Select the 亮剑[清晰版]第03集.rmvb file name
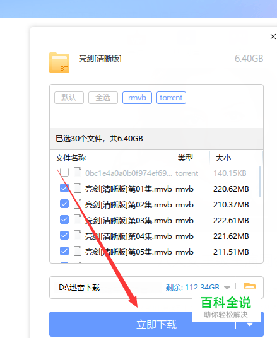 (x=128, y=221)
